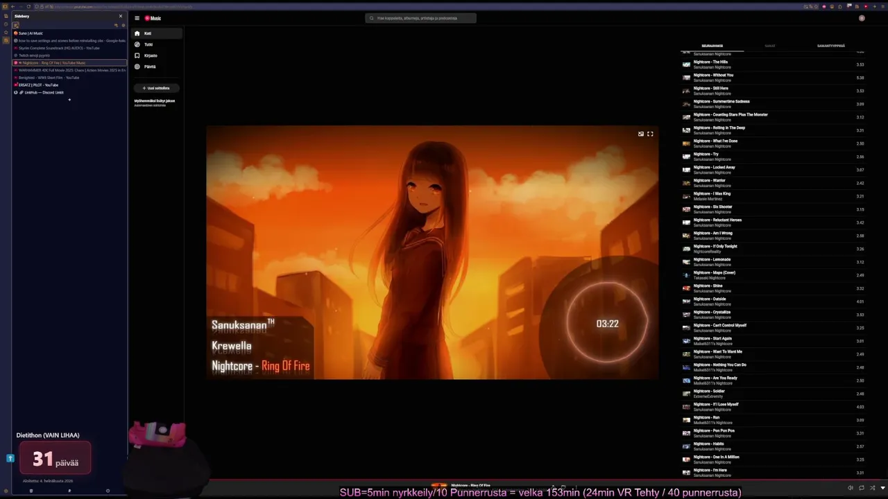Play 'Nightcore - One In A Million'
This screenshot has height=499, width=888.
[774, 459]
